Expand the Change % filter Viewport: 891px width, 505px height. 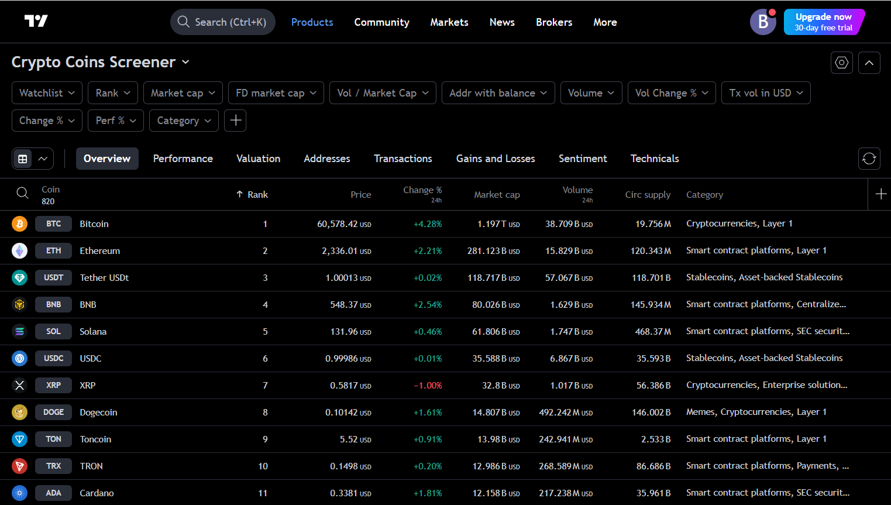(47, 121)
